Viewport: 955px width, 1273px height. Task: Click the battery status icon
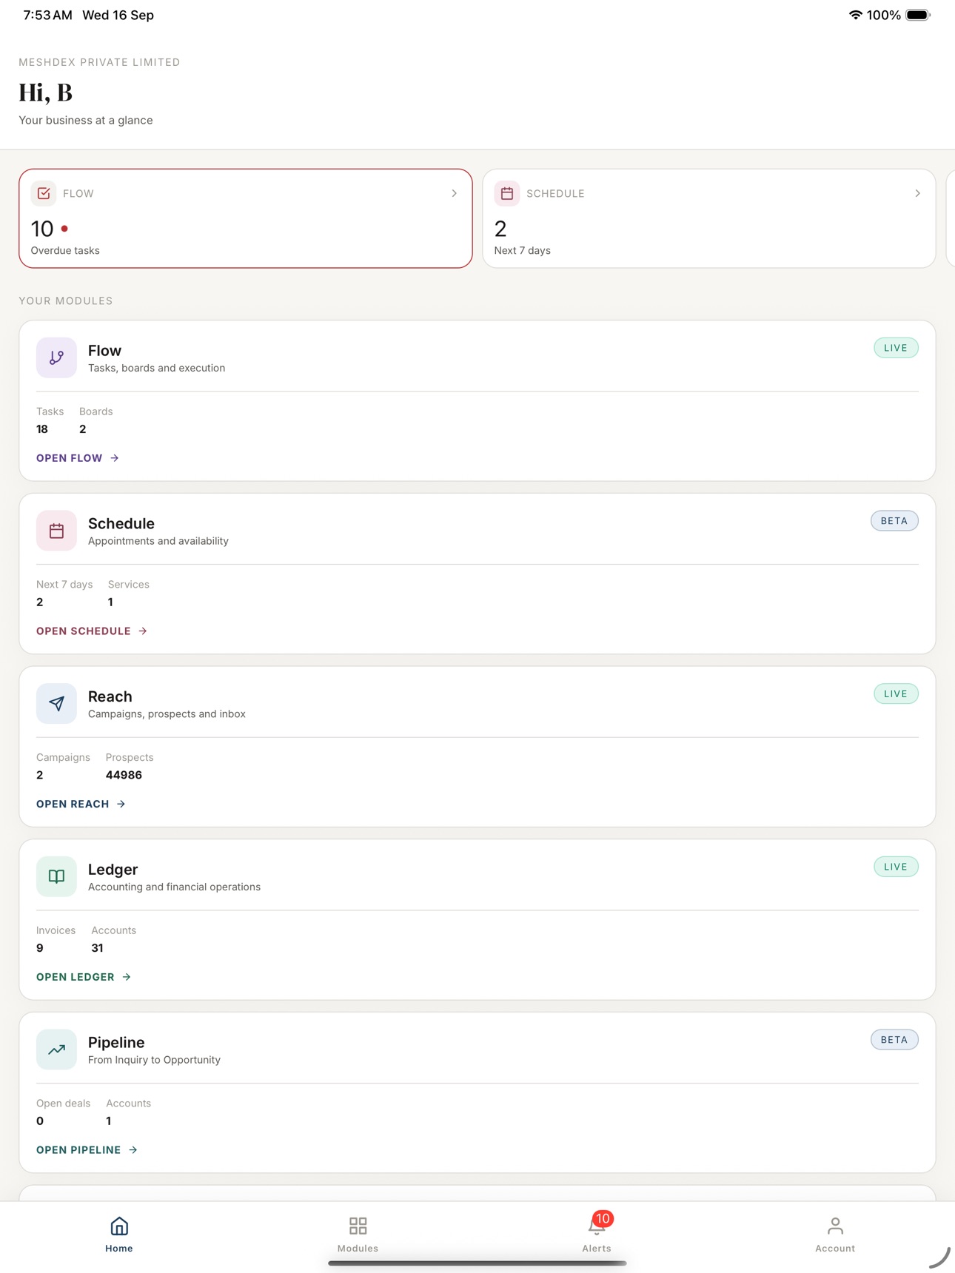pyautogui.click(x=918, y=15)
